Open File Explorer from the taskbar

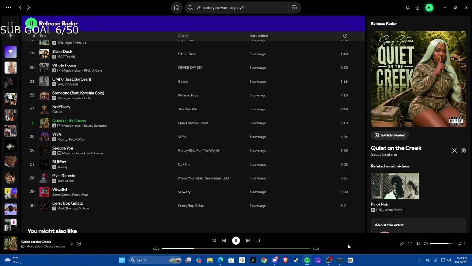(209, 260)
